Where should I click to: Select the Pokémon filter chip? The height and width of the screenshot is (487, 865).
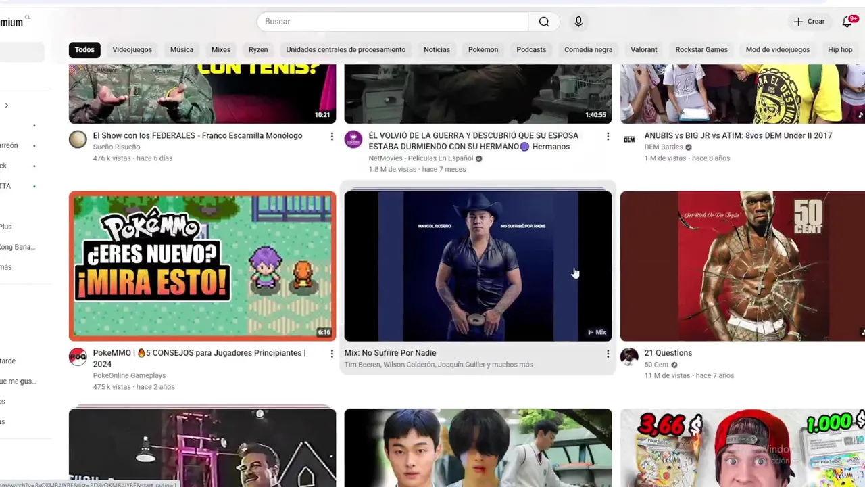(483, 49)
